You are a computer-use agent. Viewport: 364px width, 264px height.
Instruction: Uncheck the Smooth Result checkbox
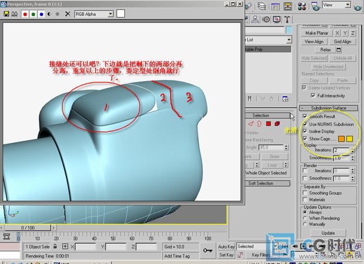click(305, 116)
